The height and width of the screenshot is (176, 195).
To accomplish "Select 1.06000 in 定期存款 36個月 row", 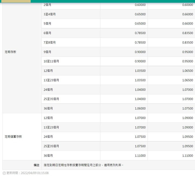I will pyautogui.click(x=140, y=108).
